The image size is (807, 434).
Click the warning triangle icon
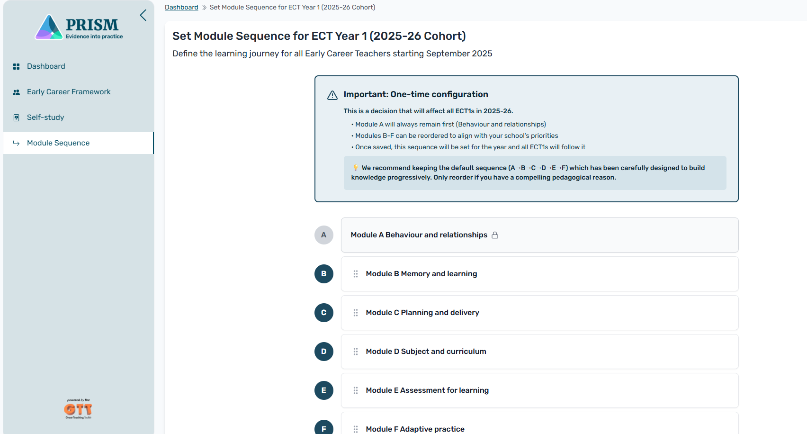click(332, 95)
